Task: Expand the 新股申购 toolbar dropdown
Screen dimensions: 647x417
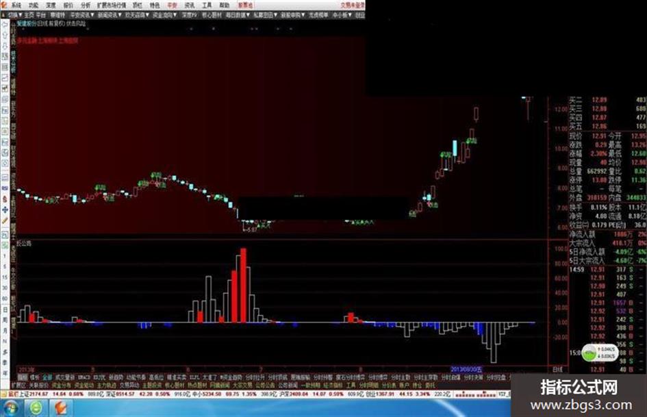Action: (292, 15)
